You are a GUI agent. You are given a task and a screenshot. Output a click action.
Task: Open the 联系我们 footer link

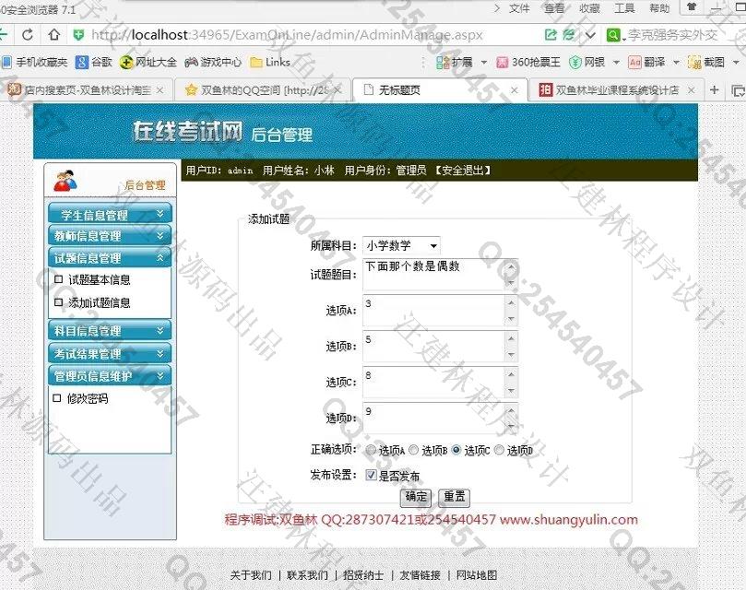click(x=307, y=575)
